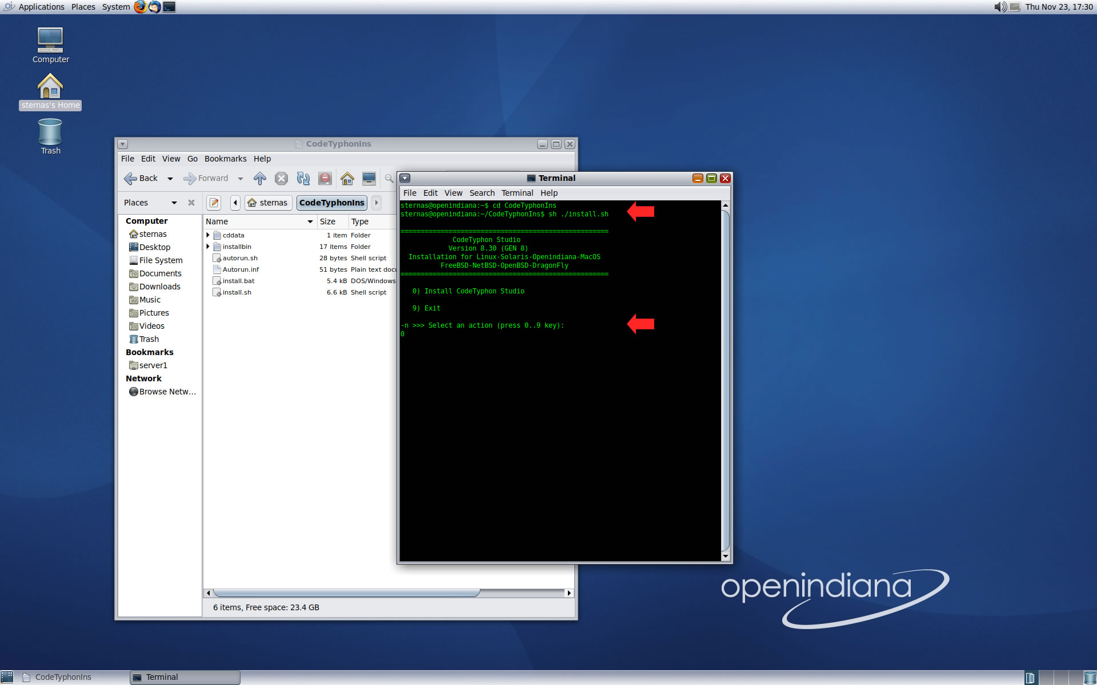
Task: Click the Forward button
Action: pos(206,179)
